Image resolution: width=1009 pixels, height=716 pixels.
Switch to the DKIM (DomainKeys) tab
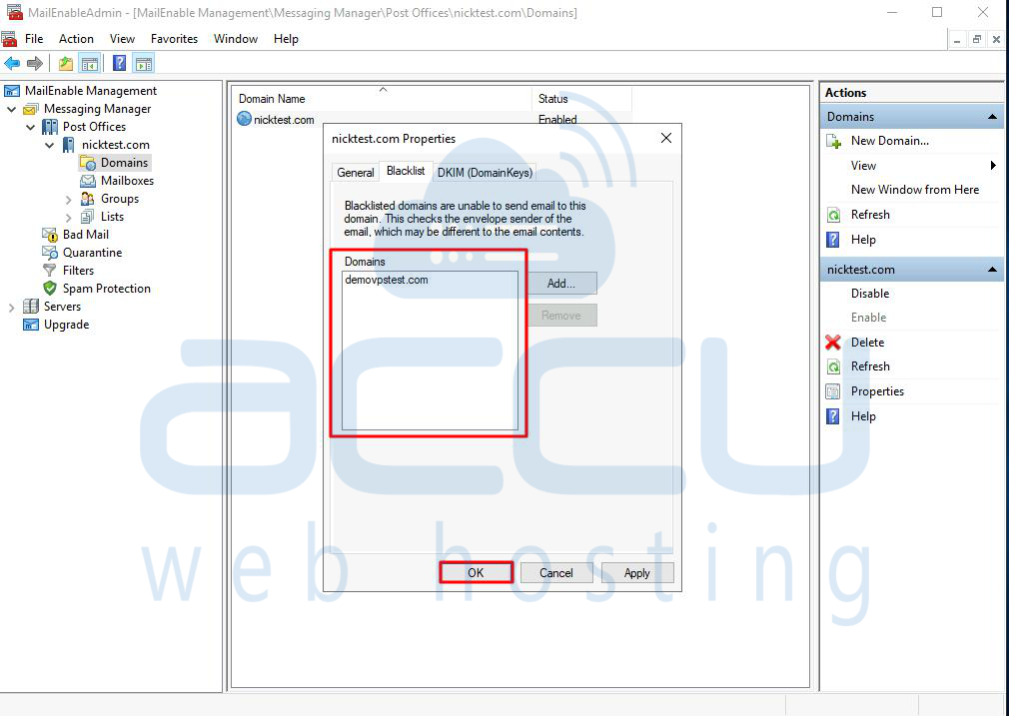tap(485, 173)
